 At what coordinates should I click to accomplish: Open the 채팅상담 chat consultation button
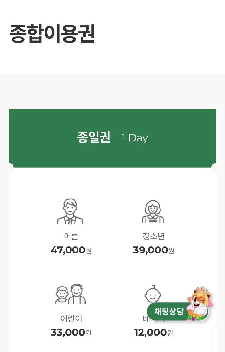click(x=169, y=312)
